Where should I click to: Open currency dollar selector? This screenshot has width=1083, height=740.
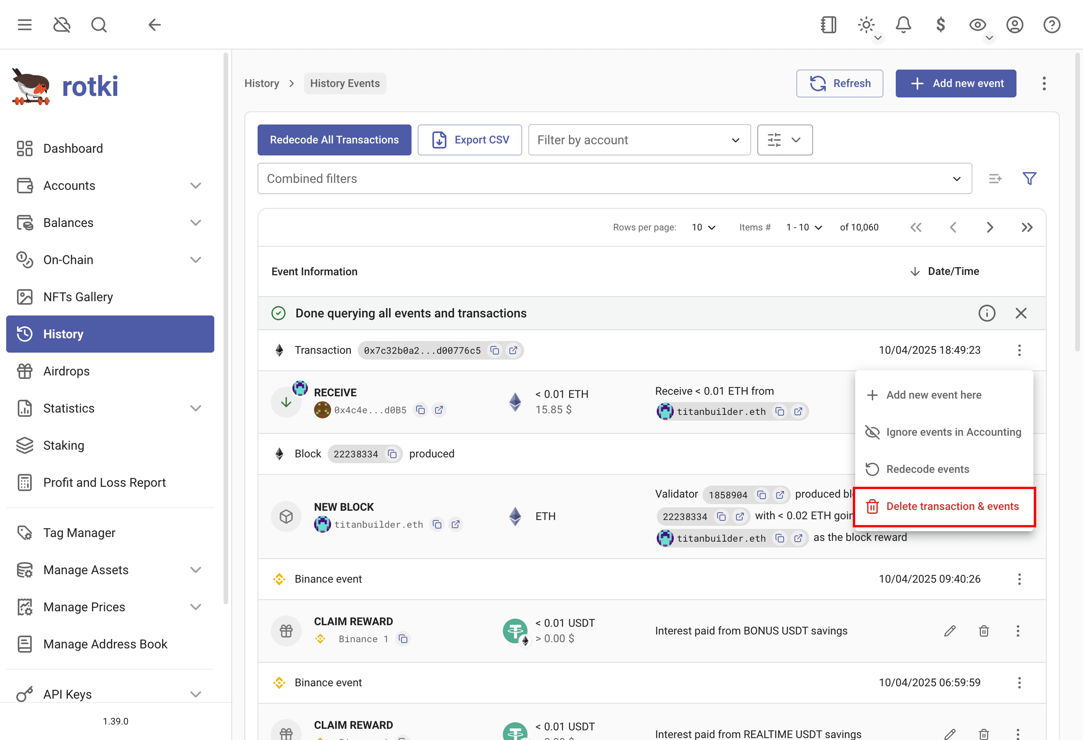coord(940,25)
